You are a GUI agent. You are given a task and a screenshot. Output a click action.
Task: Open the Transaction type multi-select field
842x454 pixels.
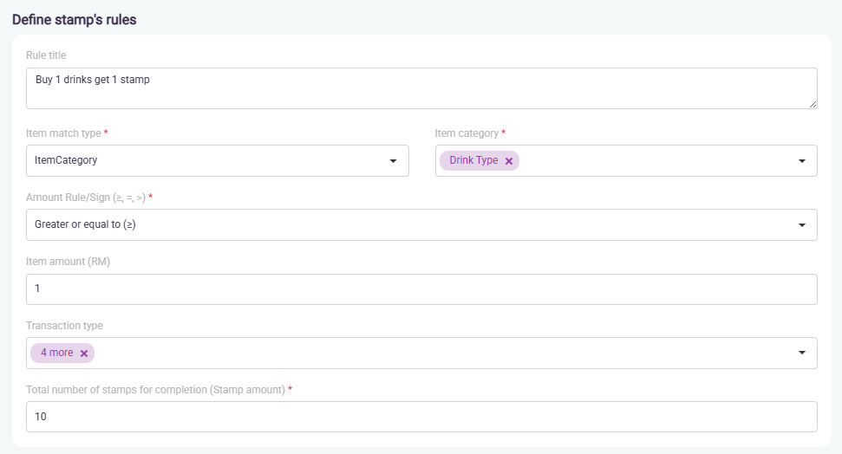coord(434,353)
